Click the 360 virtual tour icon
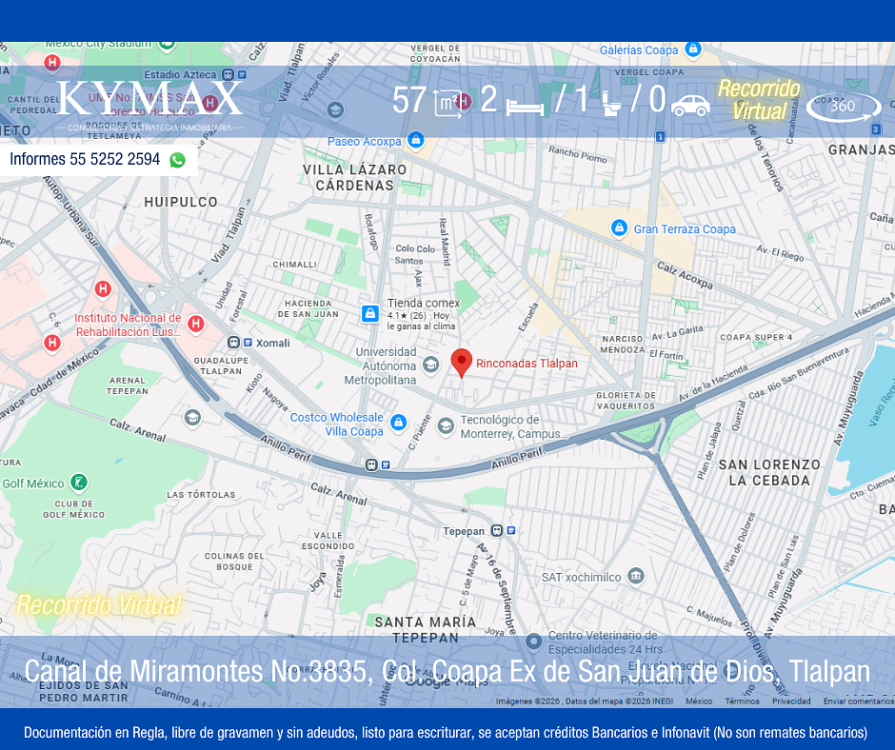Screen dimensions: 895x750 [x=845, y=107]
